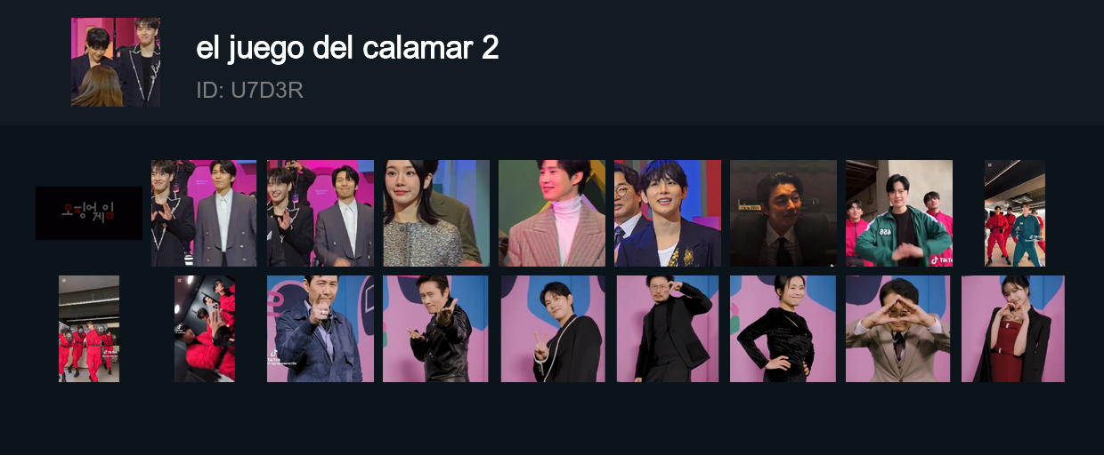Open the woman in red dress thumbnail

point(1013,329)
